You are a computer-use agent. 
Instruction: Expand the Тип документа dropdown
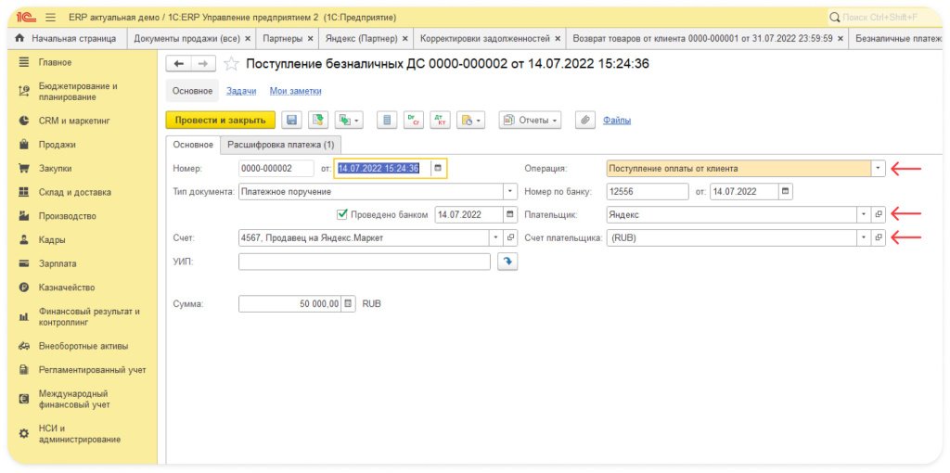(510, 192)
